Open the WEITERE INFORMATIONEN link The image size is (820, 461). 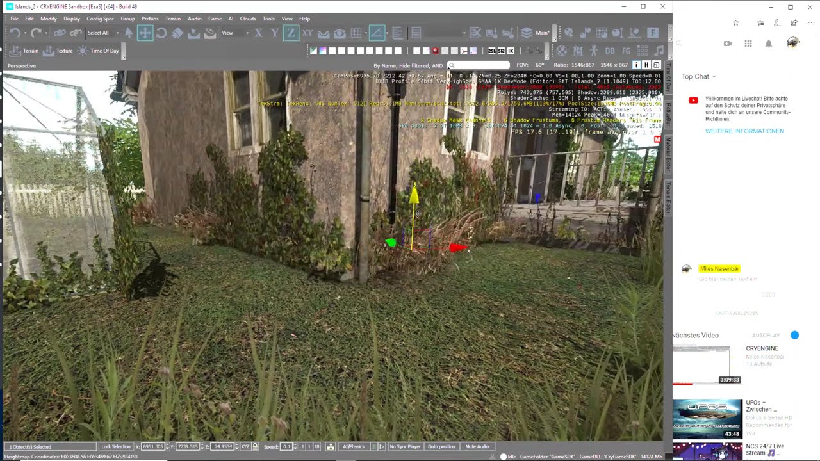(744, 131)
